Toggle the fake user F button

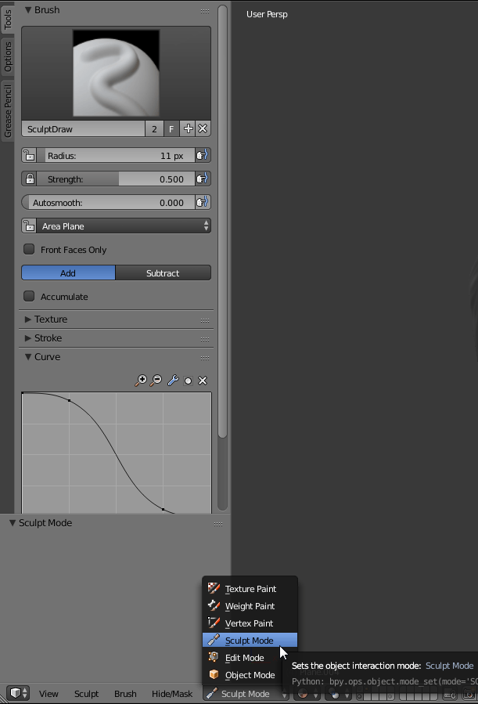point(171,129)
